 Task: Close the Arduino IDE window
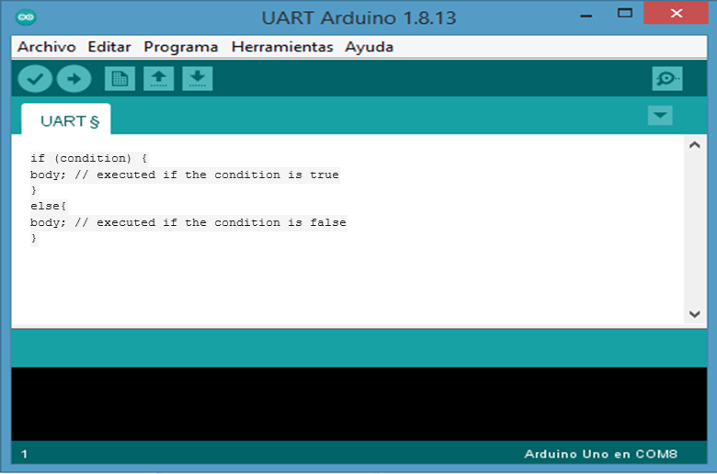[x=676, y=13]
